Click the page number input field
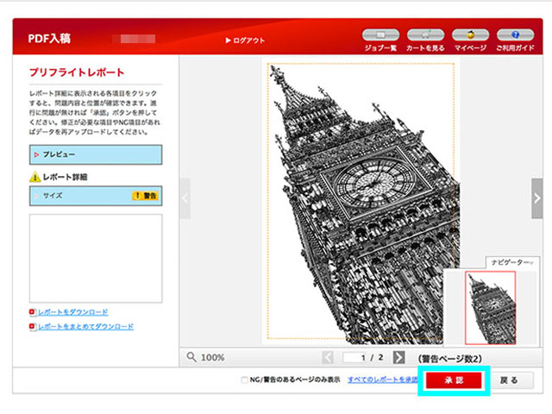Viewport: 552px width, 414px height. (354, 357)
